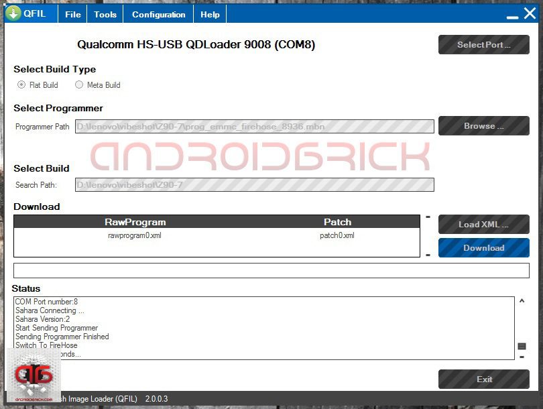
Task: Open the Help menu
Action: 210,14
